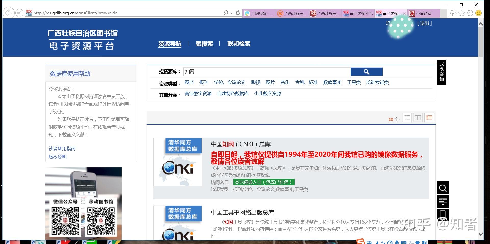Click the blue search magnifier button

click(x=366, y=72)
